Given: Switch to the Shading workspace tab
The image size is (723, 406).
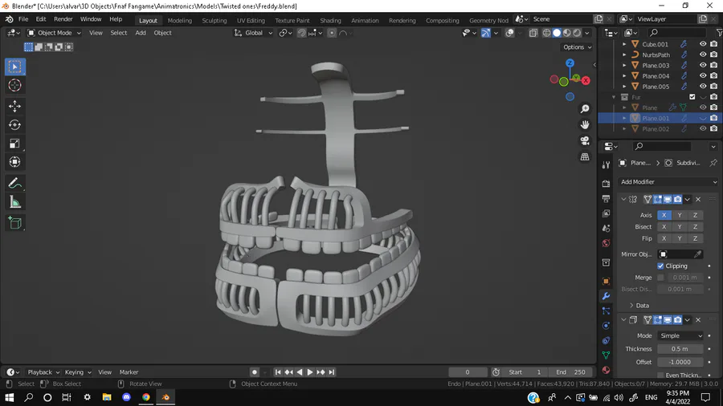Looking at the screenshot, I should tap(330, 20).
